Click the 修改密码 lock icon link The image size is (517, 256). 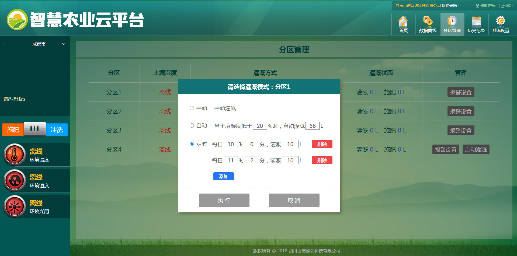tap(485, 6)
